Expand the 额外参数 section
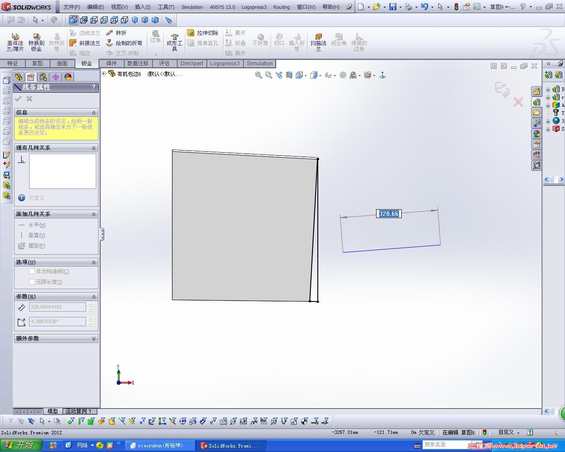This screenshot has height=452, width=565. click(94, 339)
